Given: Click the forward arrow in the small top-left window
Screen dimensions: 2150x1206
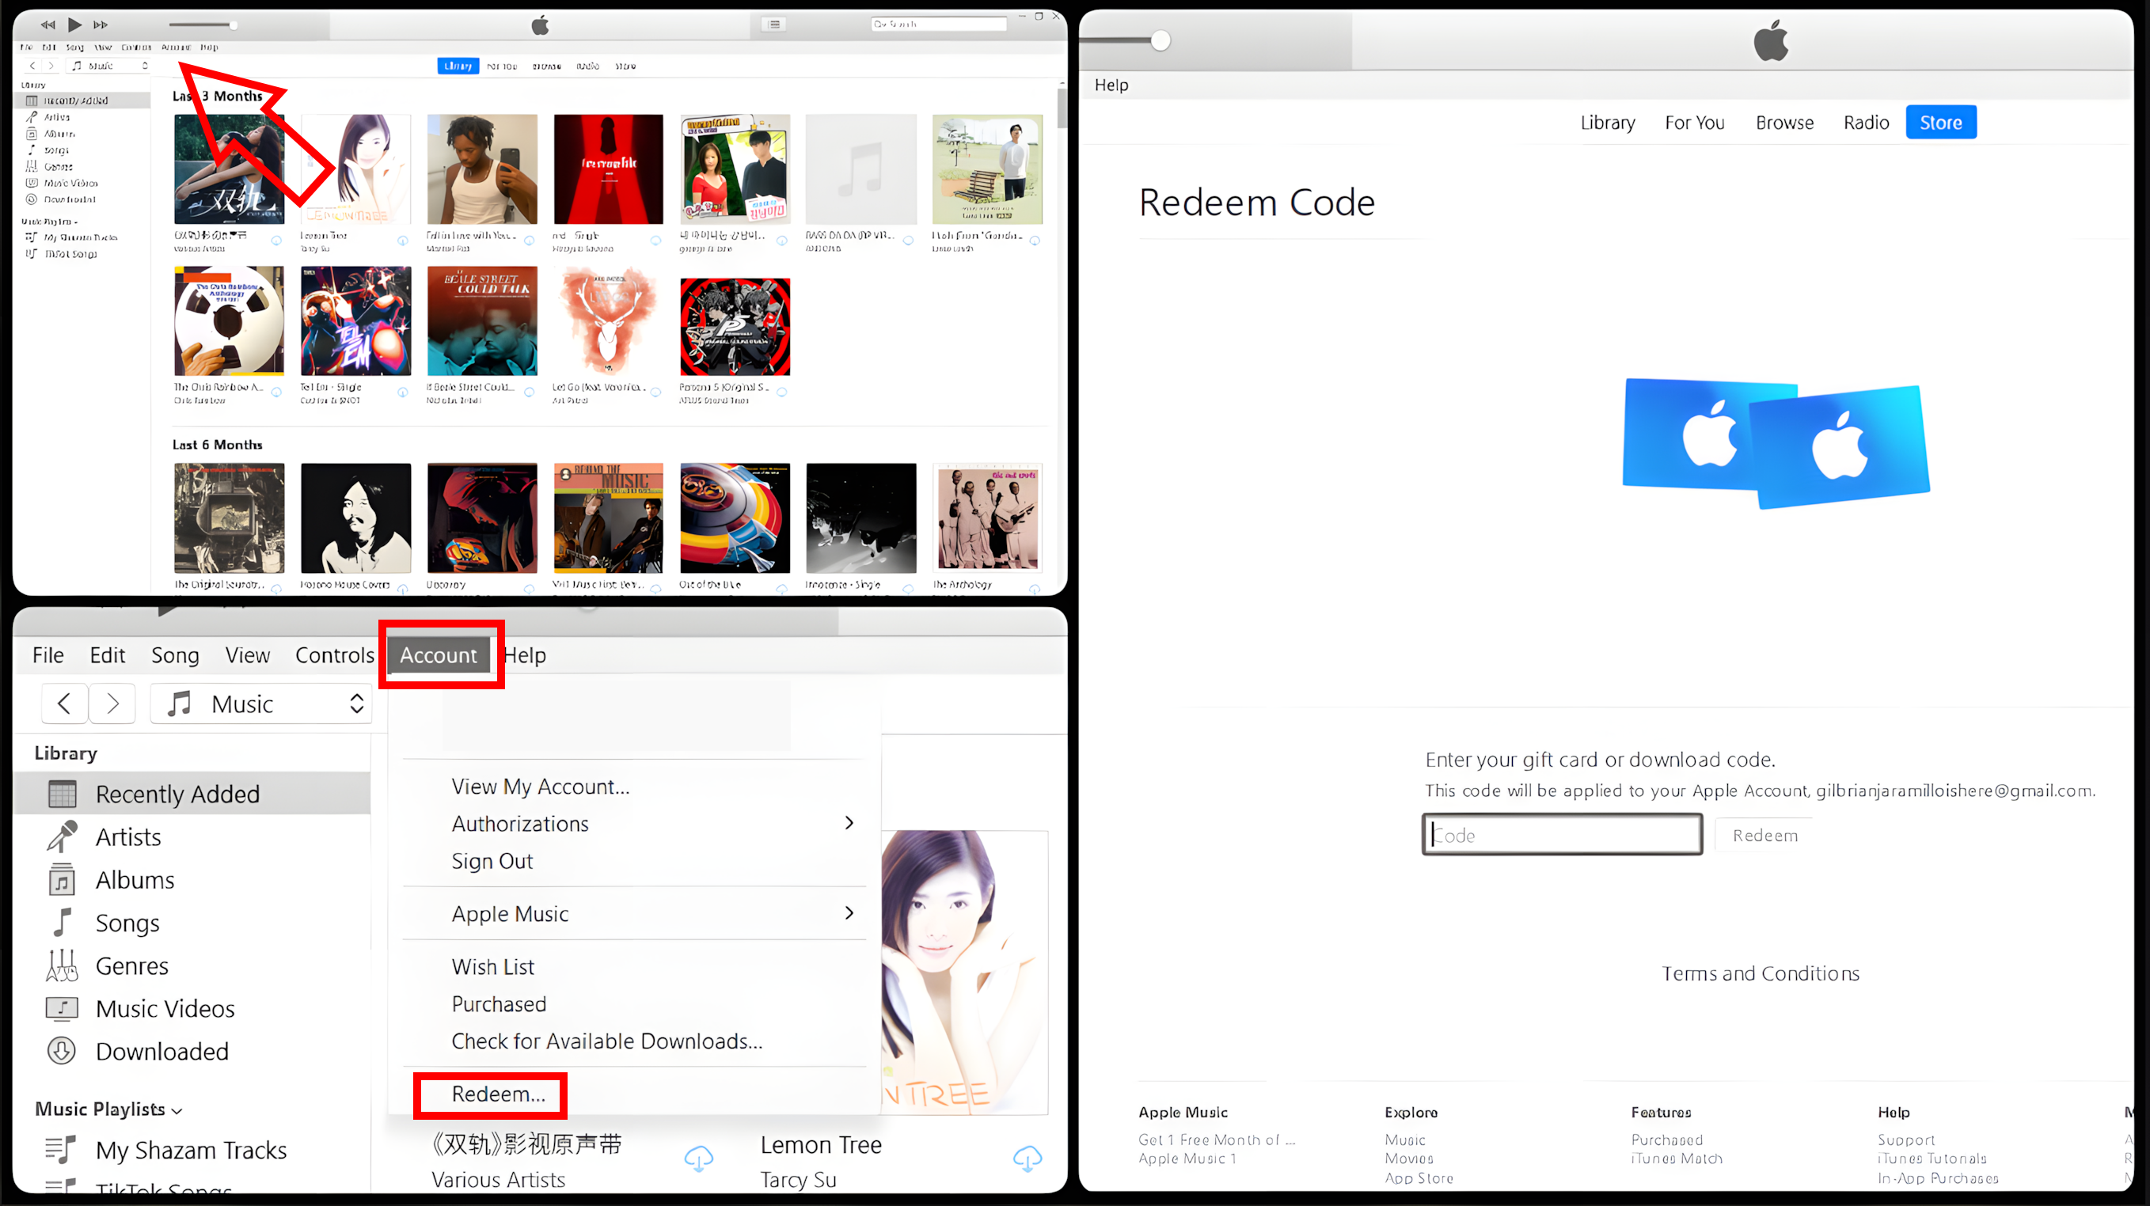Looking at the screenshot, I should point(51,65).
